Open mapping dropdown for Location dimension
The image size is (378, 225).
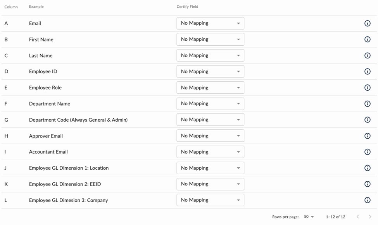tap(210, 168)
